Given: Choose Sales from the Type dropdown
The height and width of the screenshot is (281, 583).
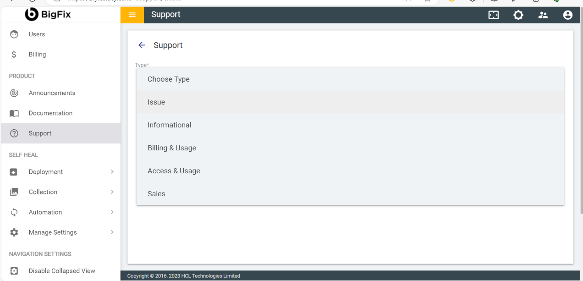Looking at the screenshot, I should [350, 194].
